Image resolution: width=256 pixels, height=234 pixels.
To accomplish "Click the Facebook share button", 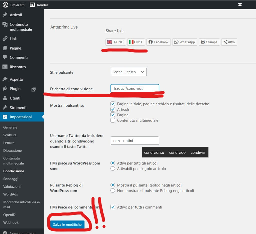I will [x=158, y=42].
